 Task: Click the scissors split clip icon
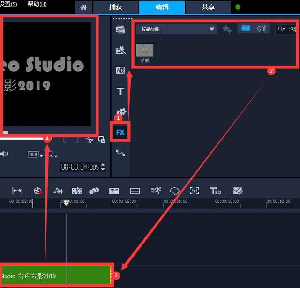point(90,140)
